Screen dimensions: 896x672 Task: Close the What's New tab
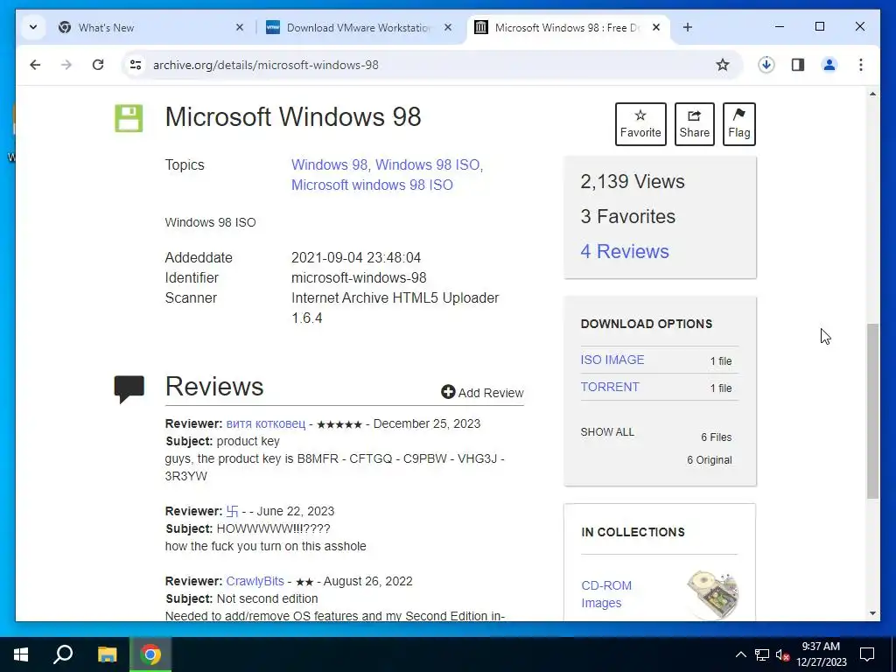(240, 27)
